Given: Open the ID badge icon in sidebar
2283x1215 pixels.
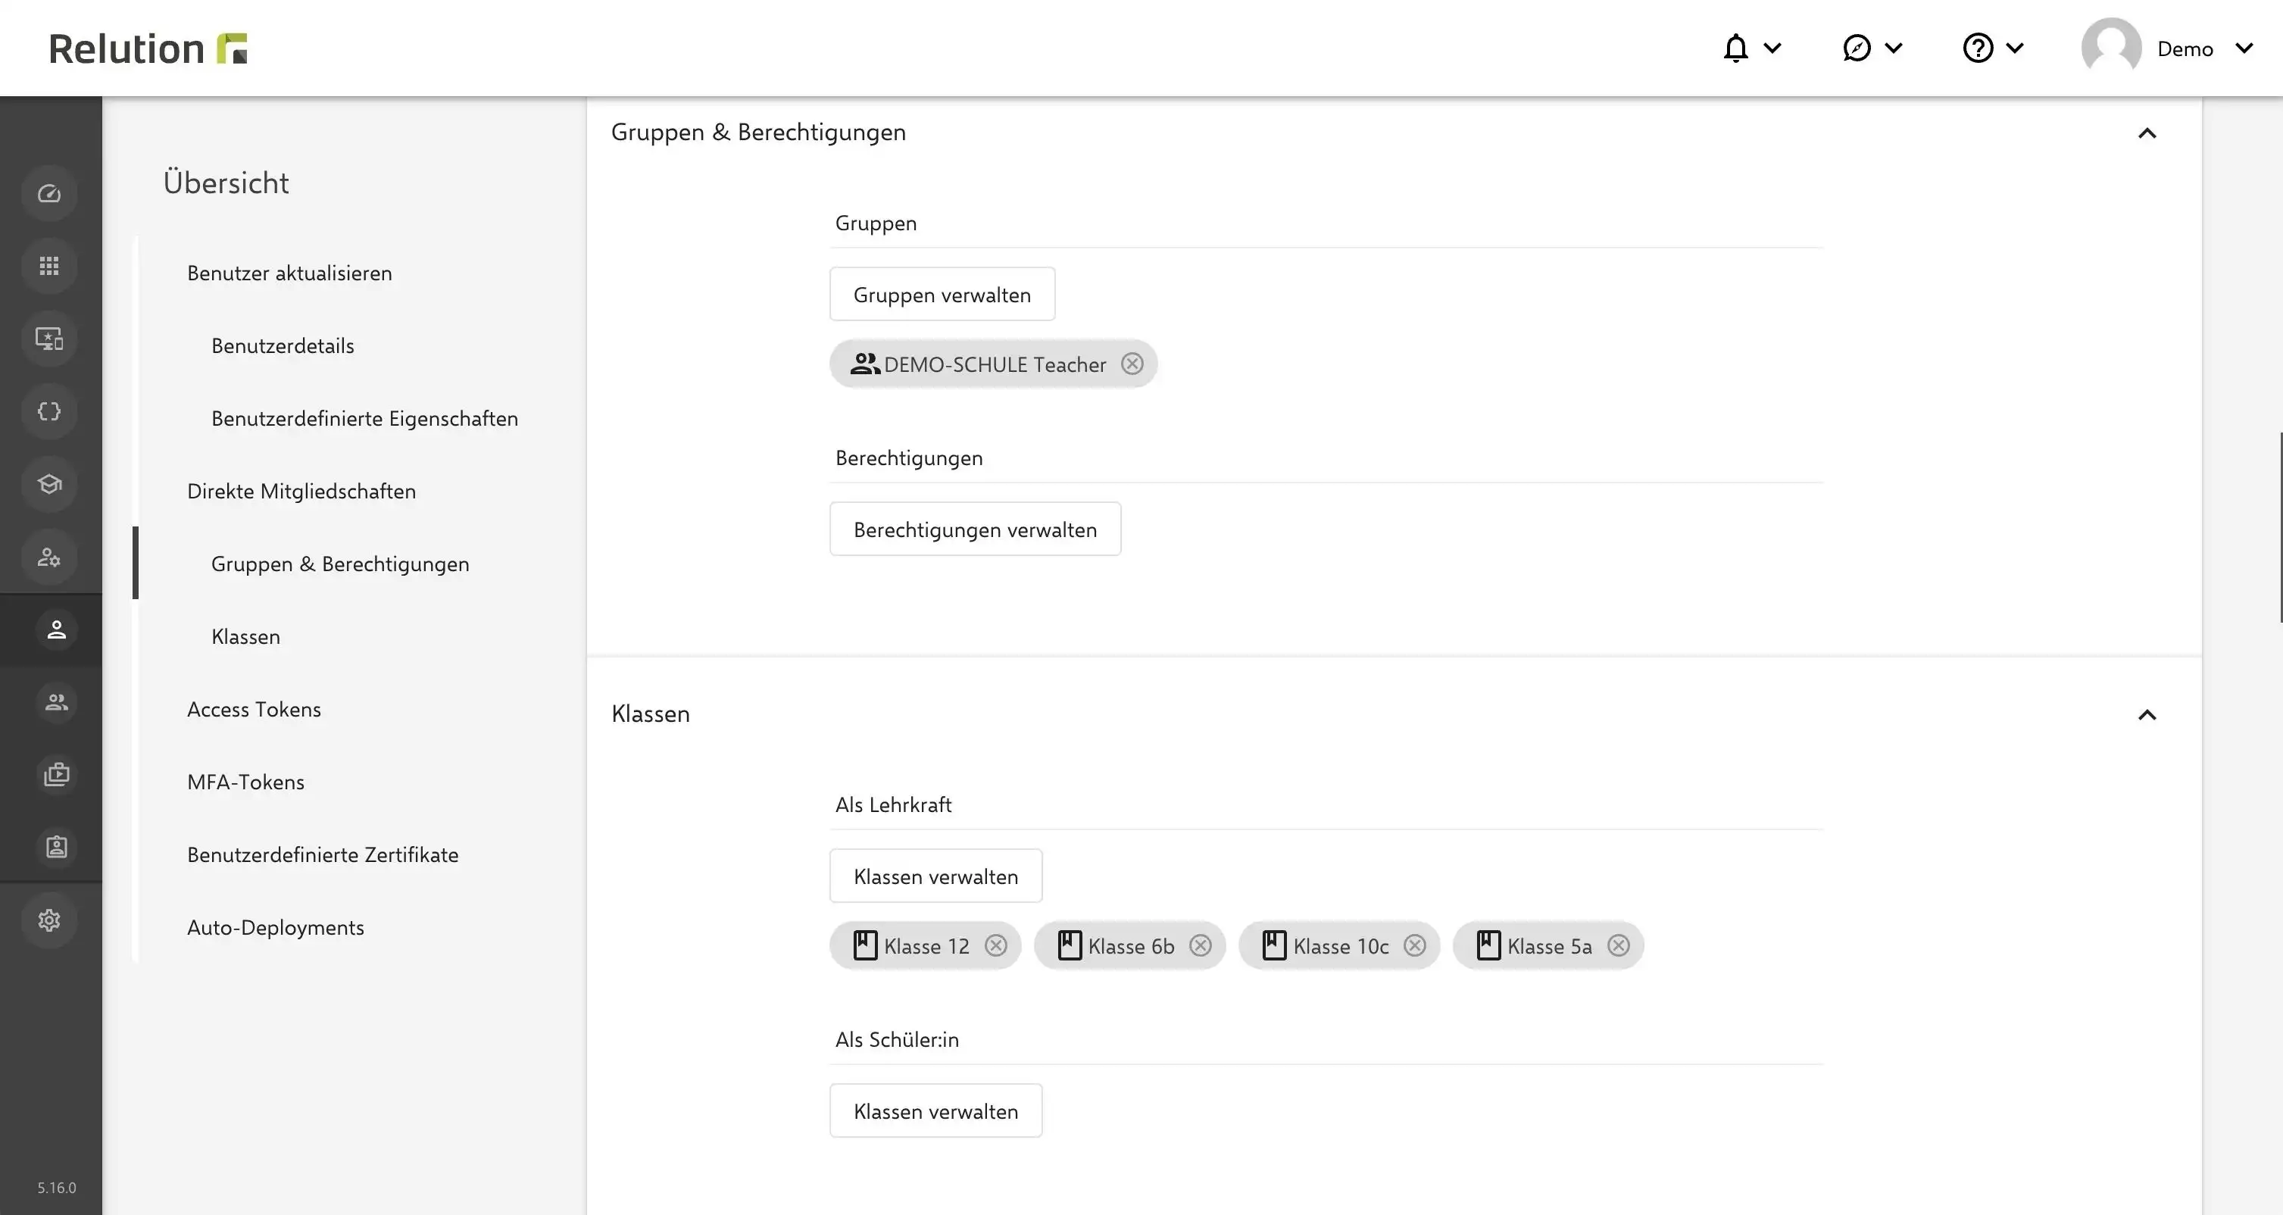Looking at the screenshot, I should click(57, 847).
